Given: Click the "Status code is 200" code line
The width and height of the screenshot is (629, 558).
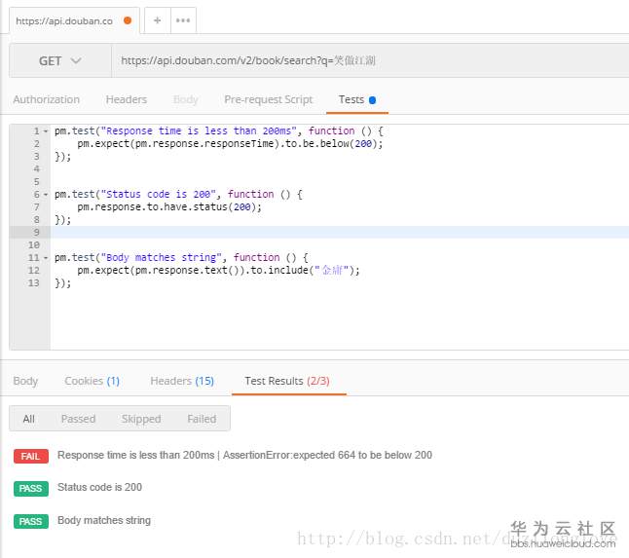Looking at the screenshot, I should point(178,195).
